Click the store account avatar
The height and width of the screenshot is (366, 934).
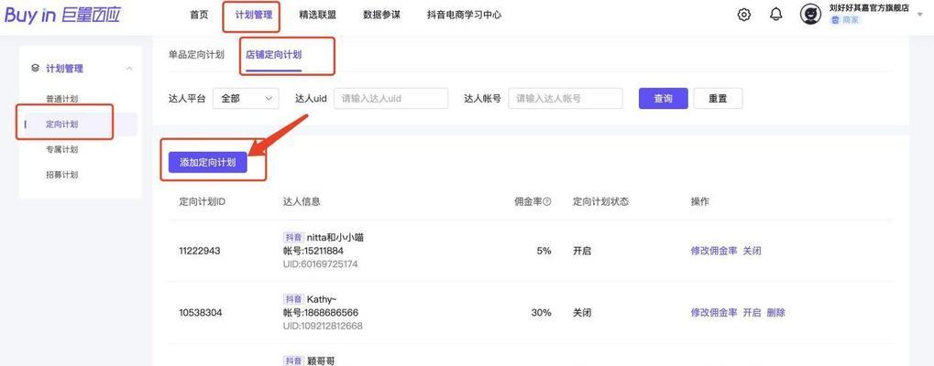[810, 15]
